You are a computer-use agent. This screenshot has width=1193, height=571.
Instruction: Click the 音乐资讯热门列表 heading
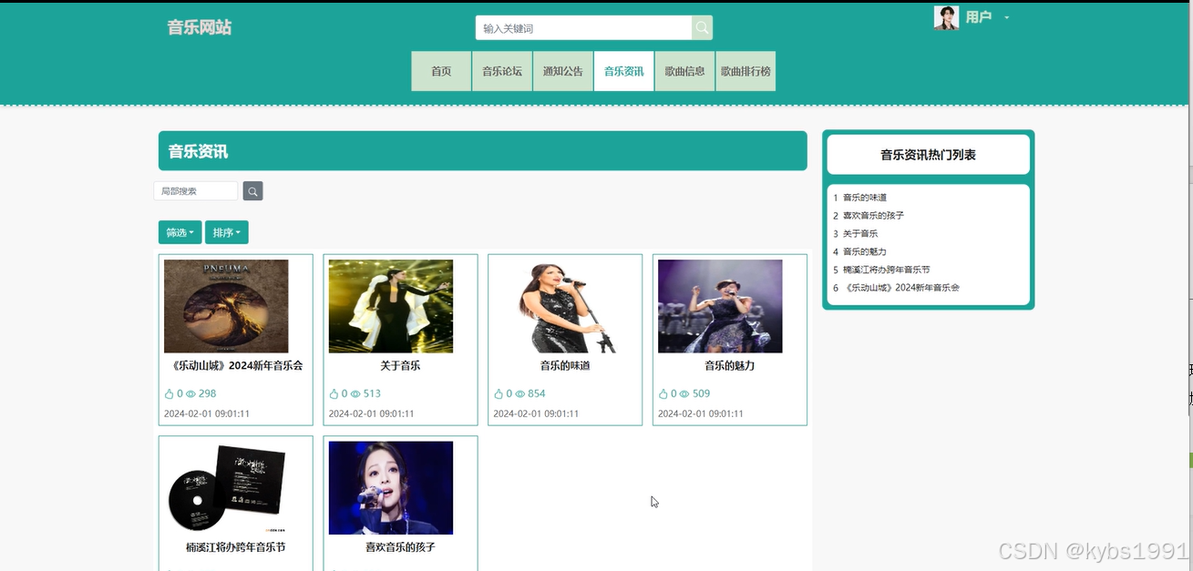click(928, 155)
